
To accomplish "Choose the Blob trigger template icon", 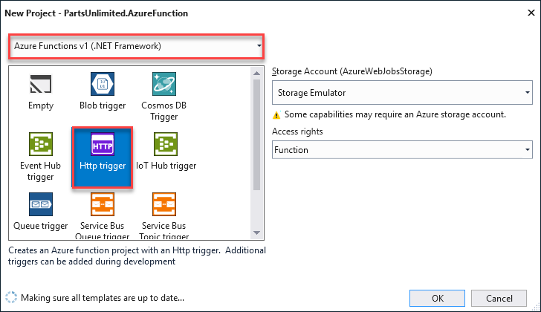I will [103, 84].
